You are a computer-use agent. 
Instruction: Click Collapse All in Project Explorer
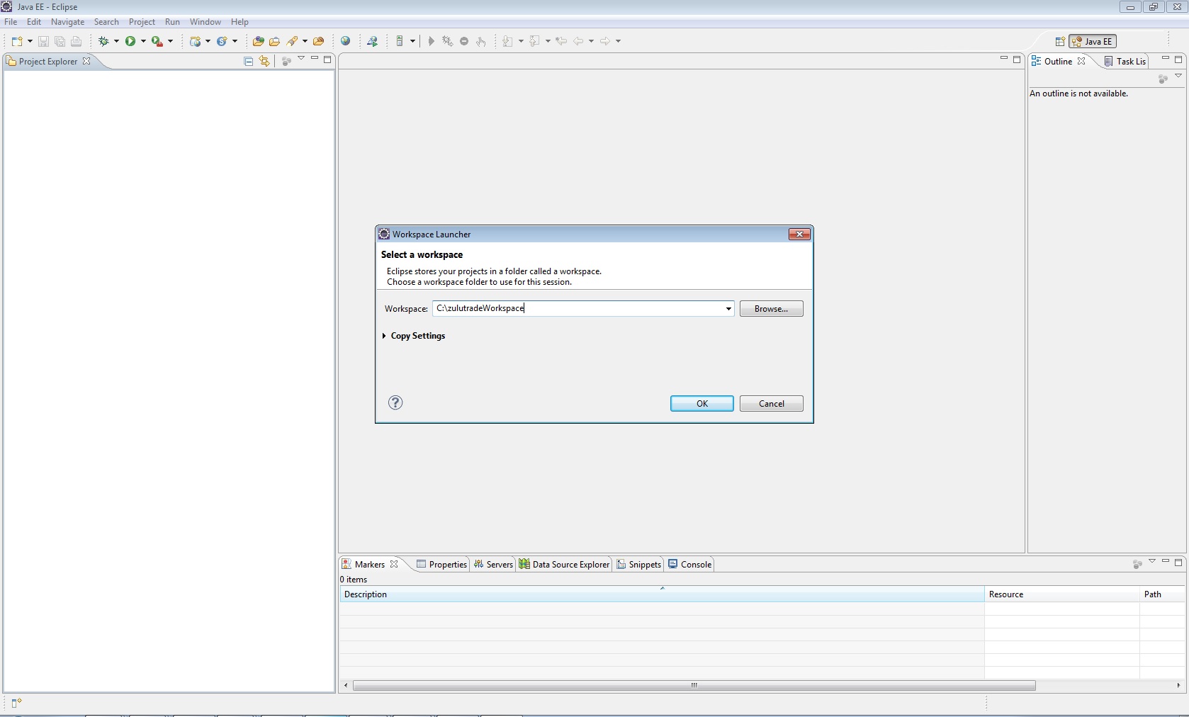pos(248,62)
